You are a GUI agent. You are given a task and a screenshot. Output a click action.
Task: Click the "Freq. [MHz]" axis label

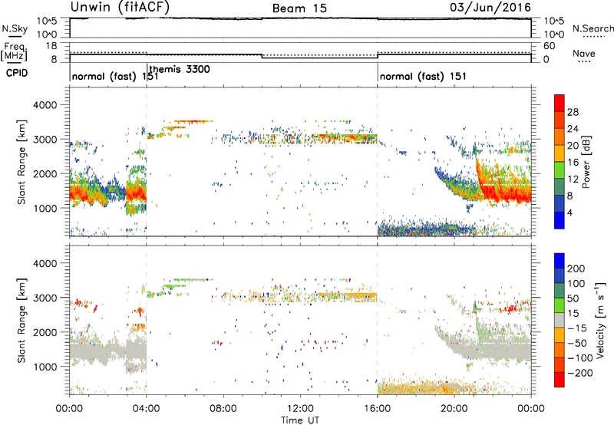pos(15,51)
